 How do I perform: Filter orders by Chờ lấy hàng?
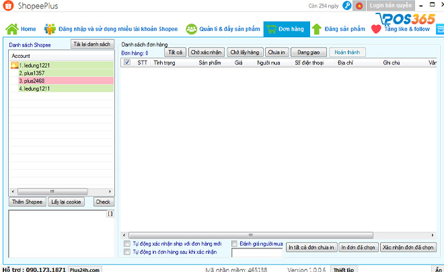[x=245, y=53]
